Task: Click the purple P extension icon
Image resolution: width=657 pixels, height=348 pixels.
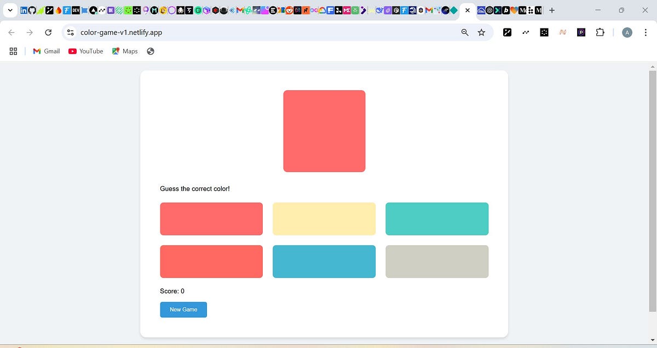Action: tap(581, 32)
